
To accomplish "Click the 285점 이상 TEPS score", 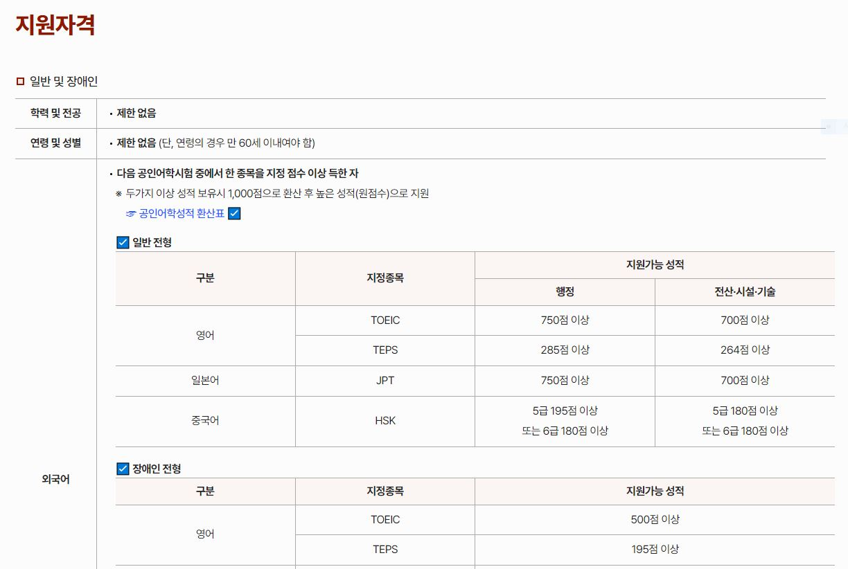I will pyautogui.click(x=565, y=350).
